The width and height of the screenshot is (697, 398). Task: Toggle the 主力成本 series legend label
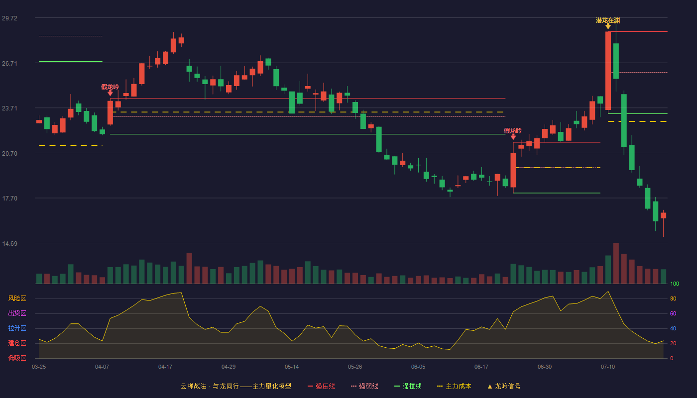[458, 387]
